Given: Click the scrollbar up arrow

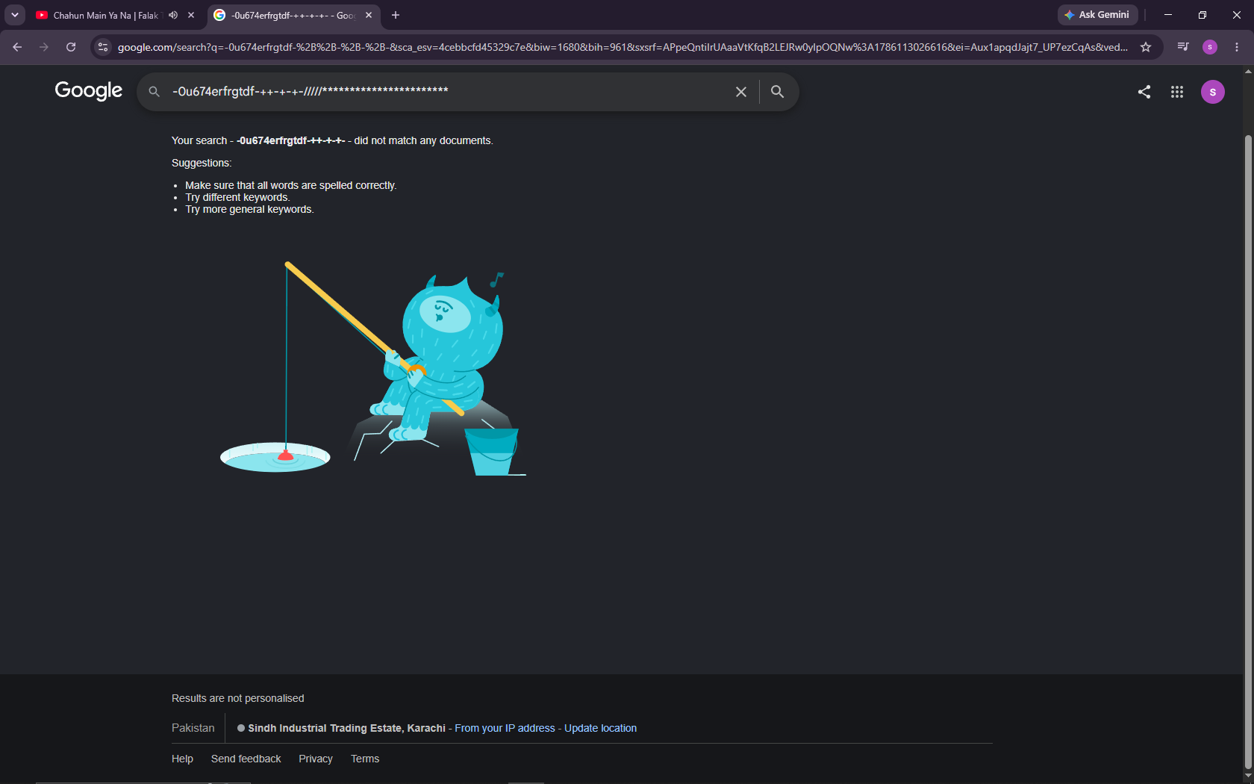Looking at the screenshot, I should tap(1248, 71).
